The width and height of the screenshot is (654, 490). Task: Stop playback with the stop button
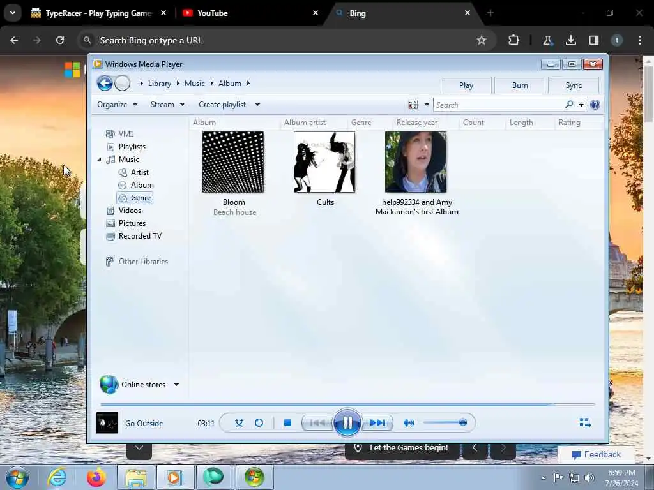287,423
